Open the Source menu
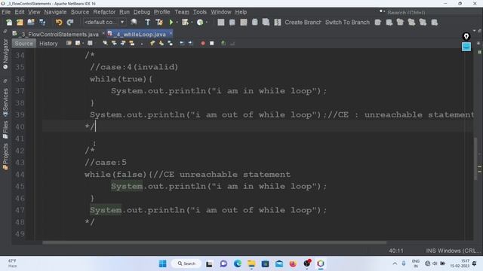 (80, 12)
